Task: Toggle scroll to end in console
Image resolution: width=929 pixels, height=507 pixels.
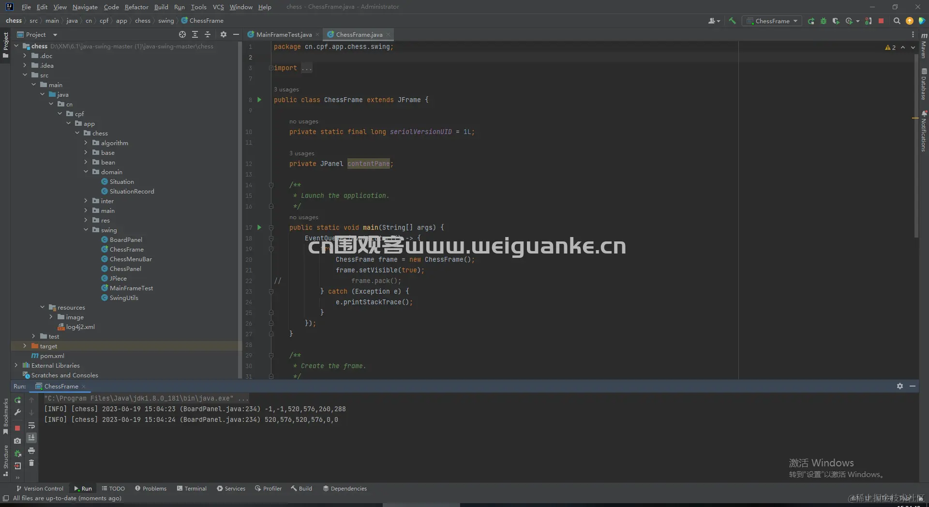Action: 31,438
